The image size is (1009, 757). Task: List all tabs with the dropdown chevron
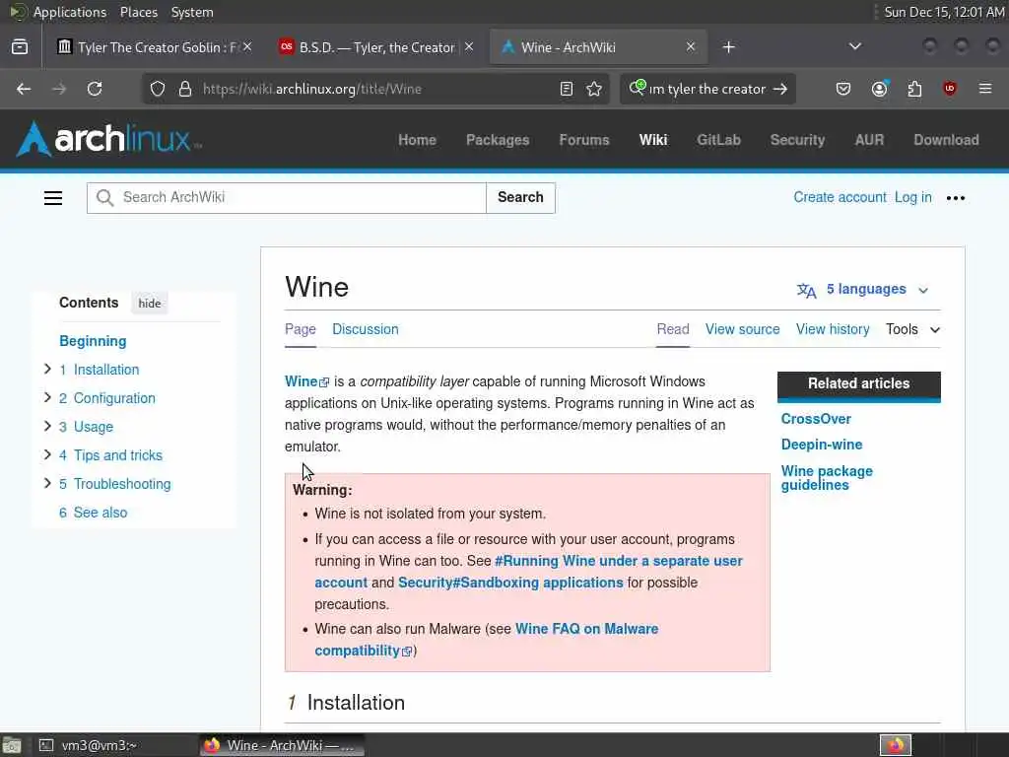coord(854,46)
